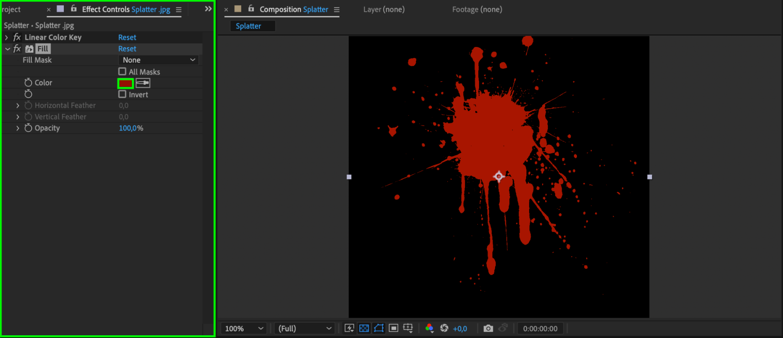Click the Region of Interest icon
The image size is (783, 338).
pos(394,328)
